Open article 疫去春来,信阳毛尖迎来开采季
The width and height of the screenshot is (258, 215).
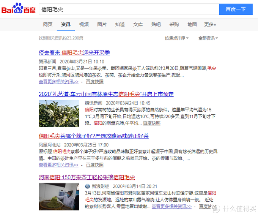[74, 53]
